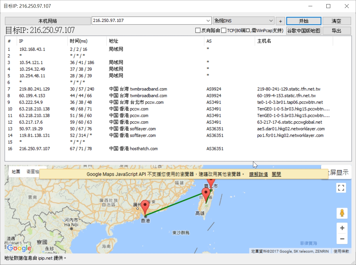Viewport: 356px width, 265px height.
Task: Select hop row 63.222.54.9
Action: click(178, 102)
